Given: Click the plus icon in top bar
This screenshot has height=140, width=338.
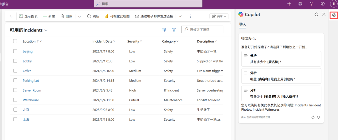Looking at the screenshot, I should tap(289, 4).
